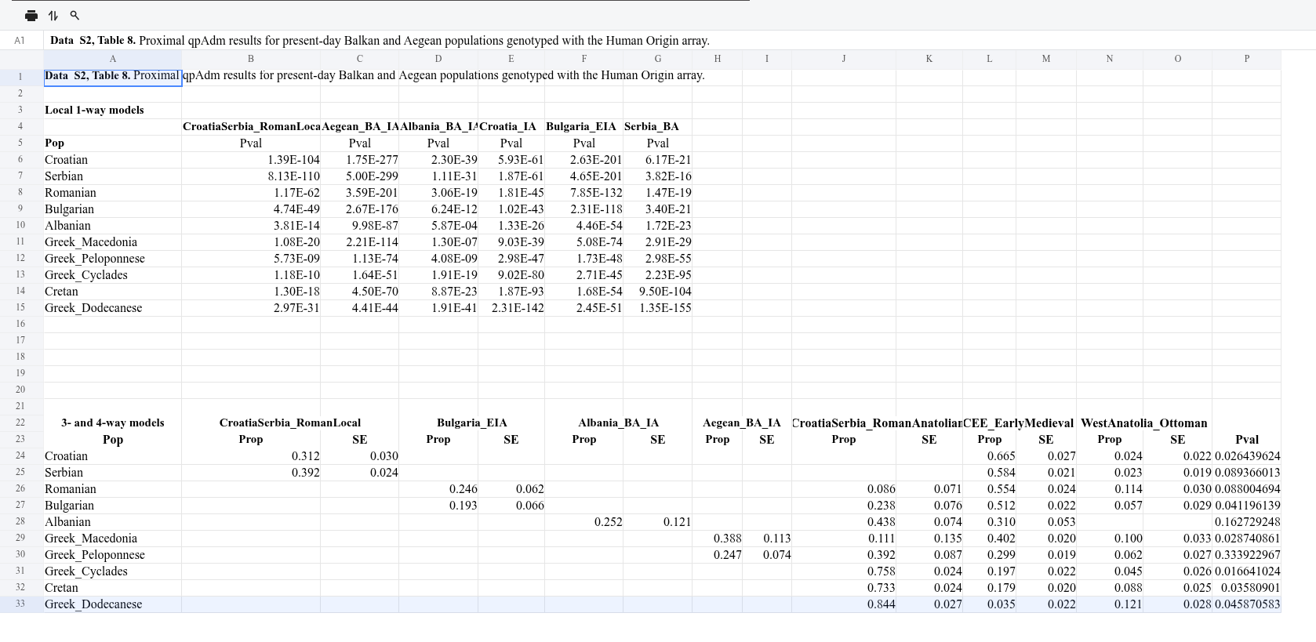Click the 'WestAnatolia_Ottoman' header cell
The height and width of the screenshot is (642, 1316).
1144,423
